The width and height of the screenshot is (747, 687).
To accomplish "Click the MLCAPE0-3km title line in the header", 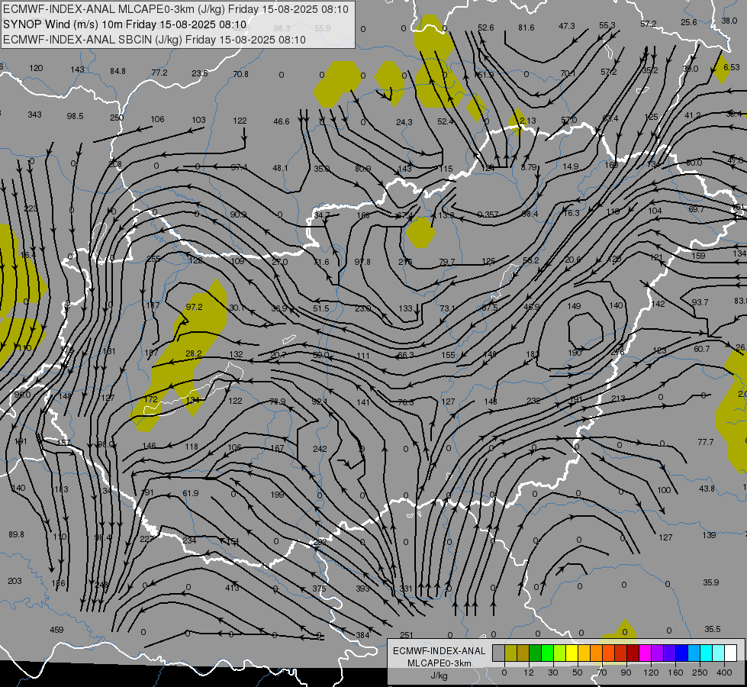I will (175, 9).
